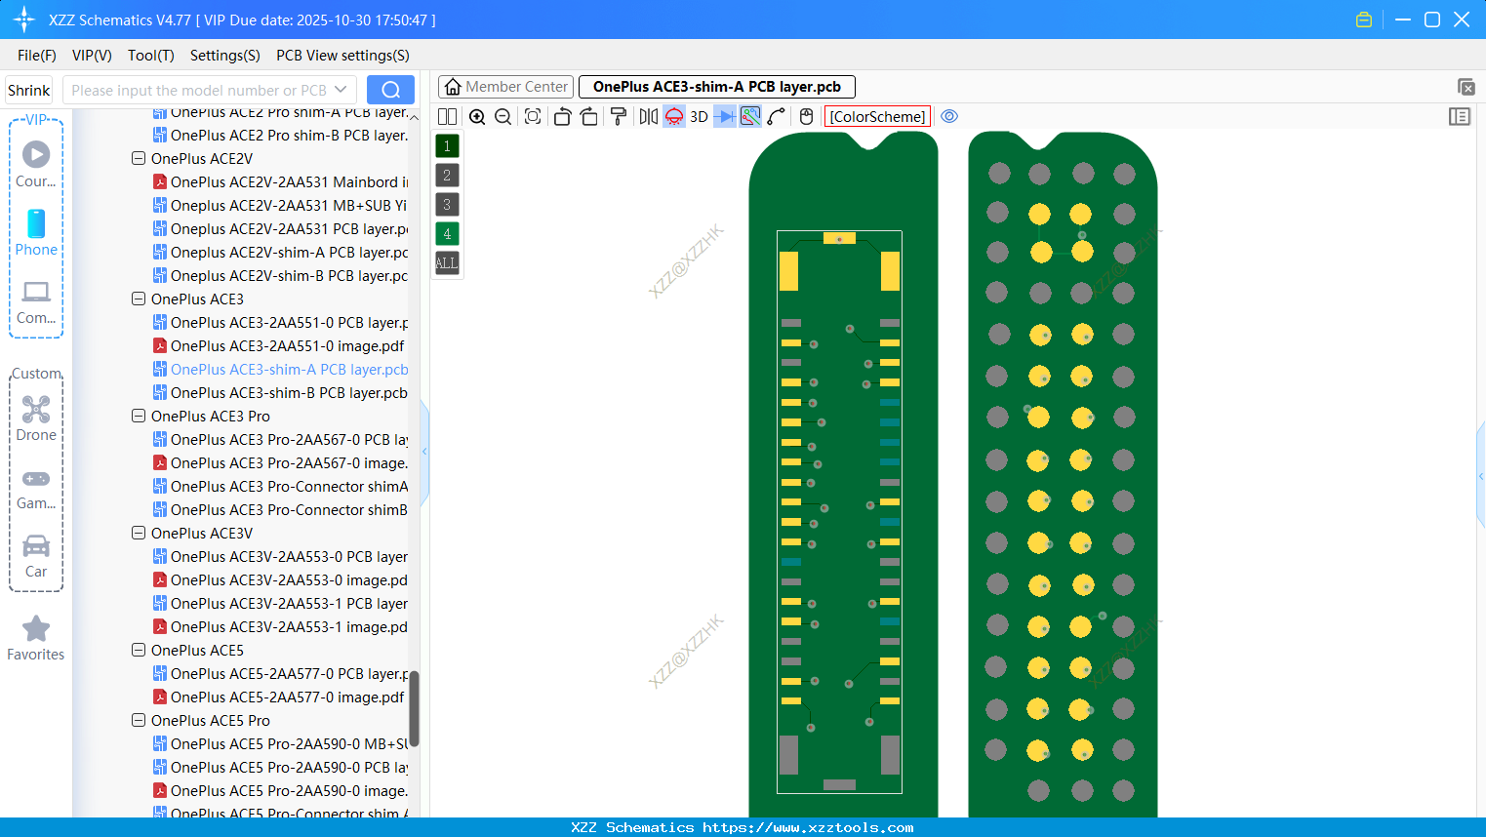
Task: Open the Tool(T) menu
Action: [151, 56]
